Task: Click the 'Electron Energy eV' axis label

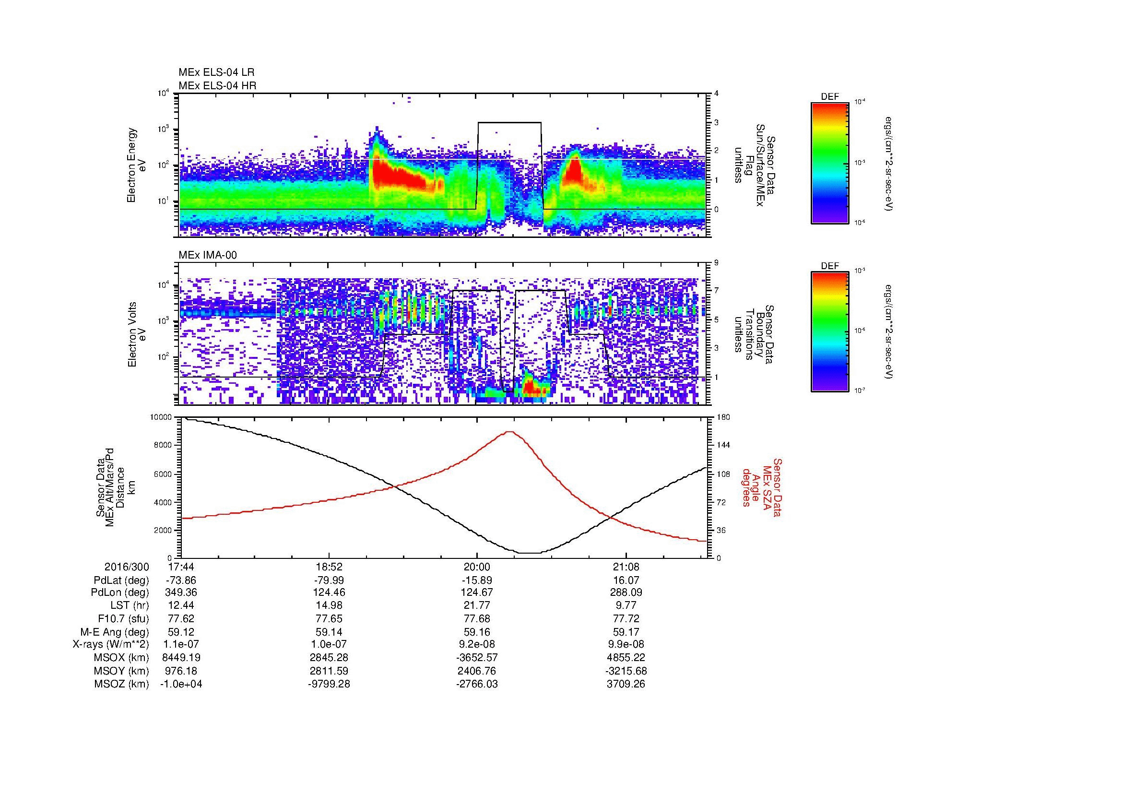Action: point(137,165)
